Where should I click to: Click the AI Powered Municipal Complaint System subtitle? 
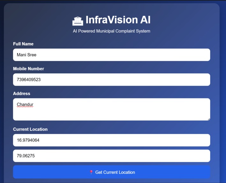111,31
